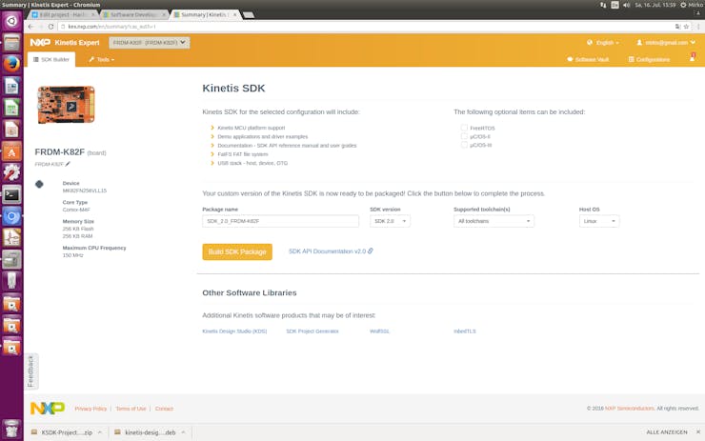Select the Summary Kinetis browser tab

click(205, 15)
